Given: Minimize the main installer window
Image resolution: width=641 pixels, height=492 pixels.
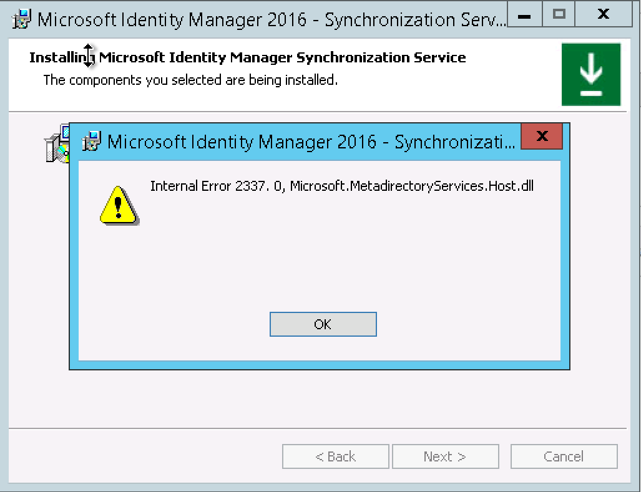Looking at the screenshot, I should [x=524, y=14].
